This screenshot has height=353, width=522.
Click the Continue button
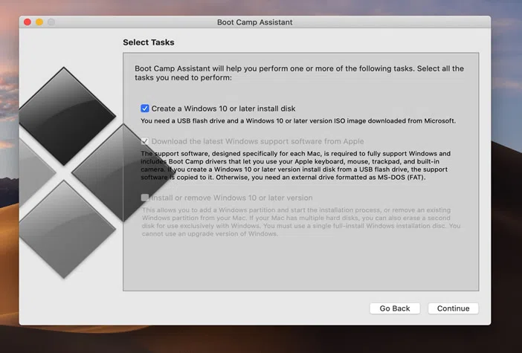[453, 308]
